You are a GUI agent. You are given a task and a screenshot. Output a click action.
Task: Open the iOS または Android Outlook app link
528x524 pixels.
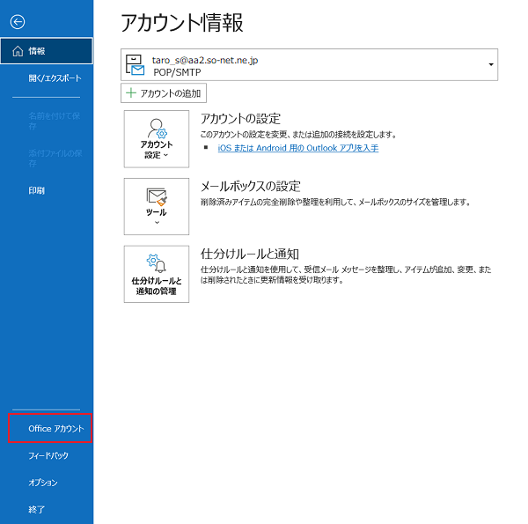[297, 148]
